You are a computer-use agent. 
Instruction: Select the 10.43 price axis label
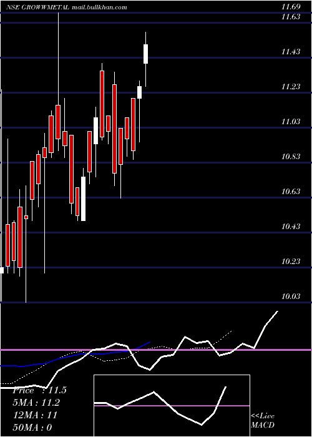pyautogui.click(x=291, y=226)
